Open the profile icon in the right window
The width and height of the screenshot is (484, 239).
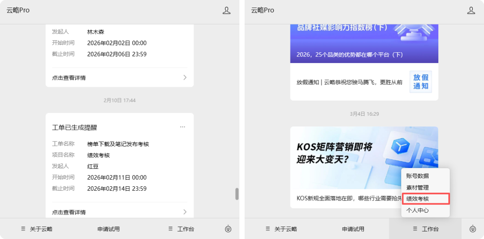[471, 10]
